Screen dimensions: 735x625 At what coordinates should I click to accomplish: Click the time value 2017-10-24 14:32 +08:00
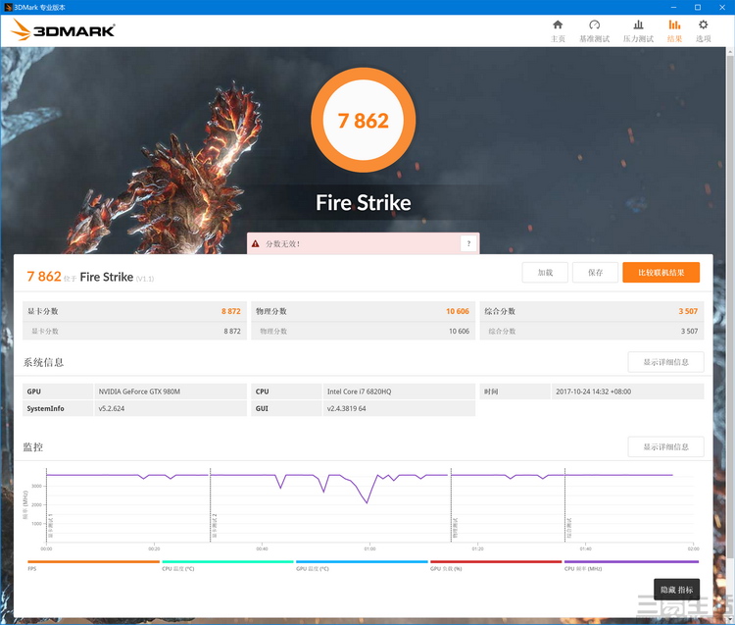[594, 391]
